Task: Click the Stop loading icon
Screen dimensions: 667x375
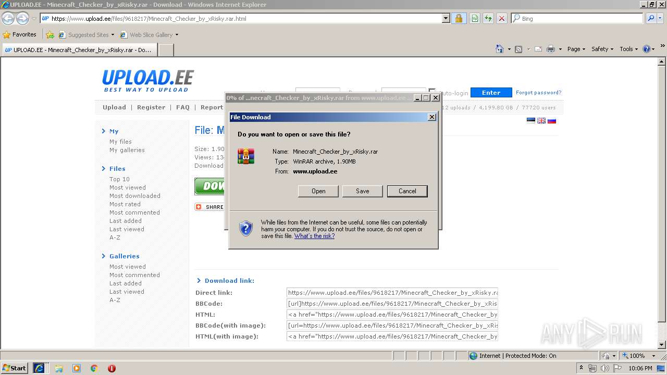Action: click(501, 18)
